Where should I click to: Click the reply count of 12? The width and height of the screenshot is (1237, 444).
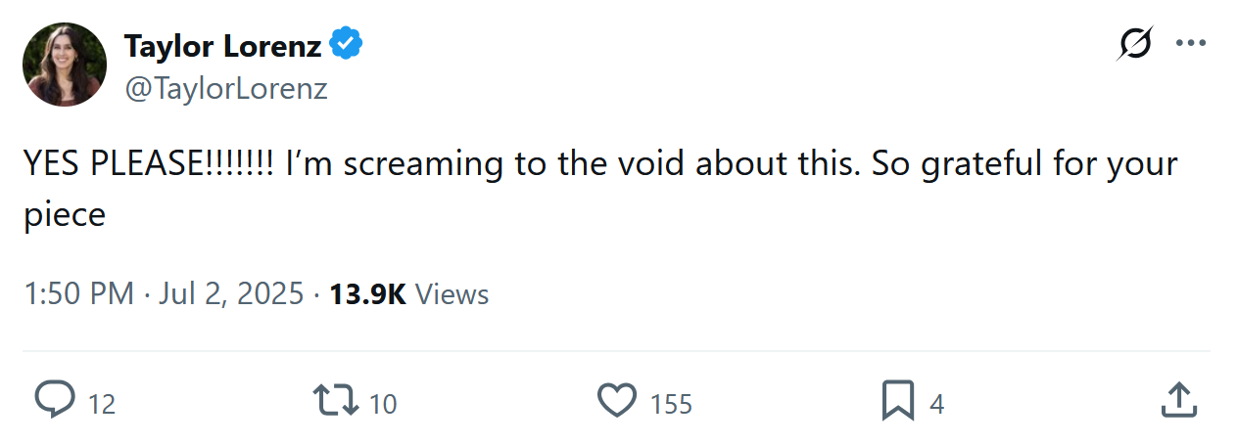(x=102, y=404)
